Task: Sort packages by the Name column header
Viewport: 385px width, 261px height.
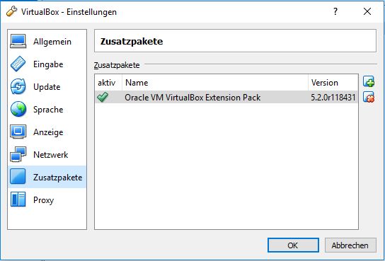Action: point(215,83)
